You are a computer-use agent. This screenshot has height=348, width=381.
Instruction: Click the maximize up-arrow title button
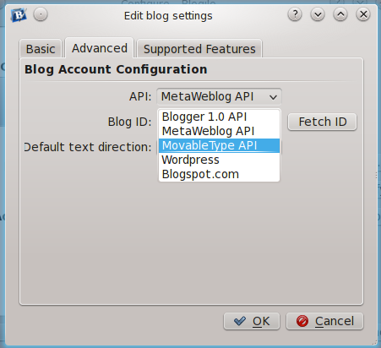(340, 14)
